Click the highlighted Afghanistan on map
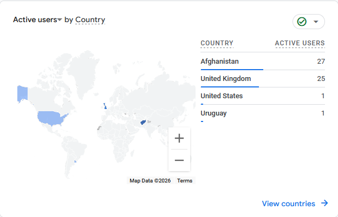The height and width of the screenshot is (217, 338). [143, 122]
